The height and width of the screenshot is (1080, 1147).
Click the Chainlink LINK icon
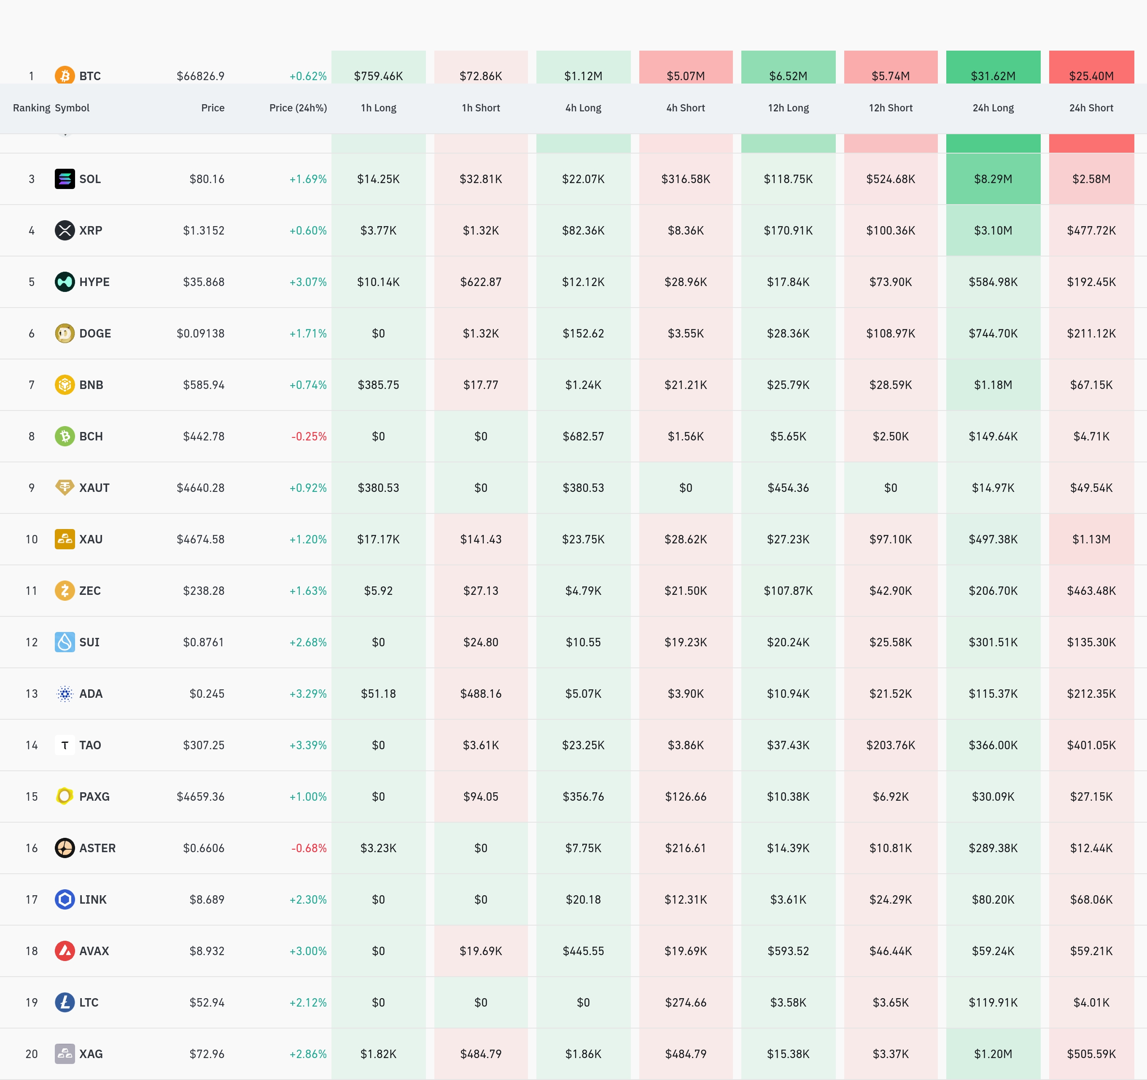tap(65, 899)
